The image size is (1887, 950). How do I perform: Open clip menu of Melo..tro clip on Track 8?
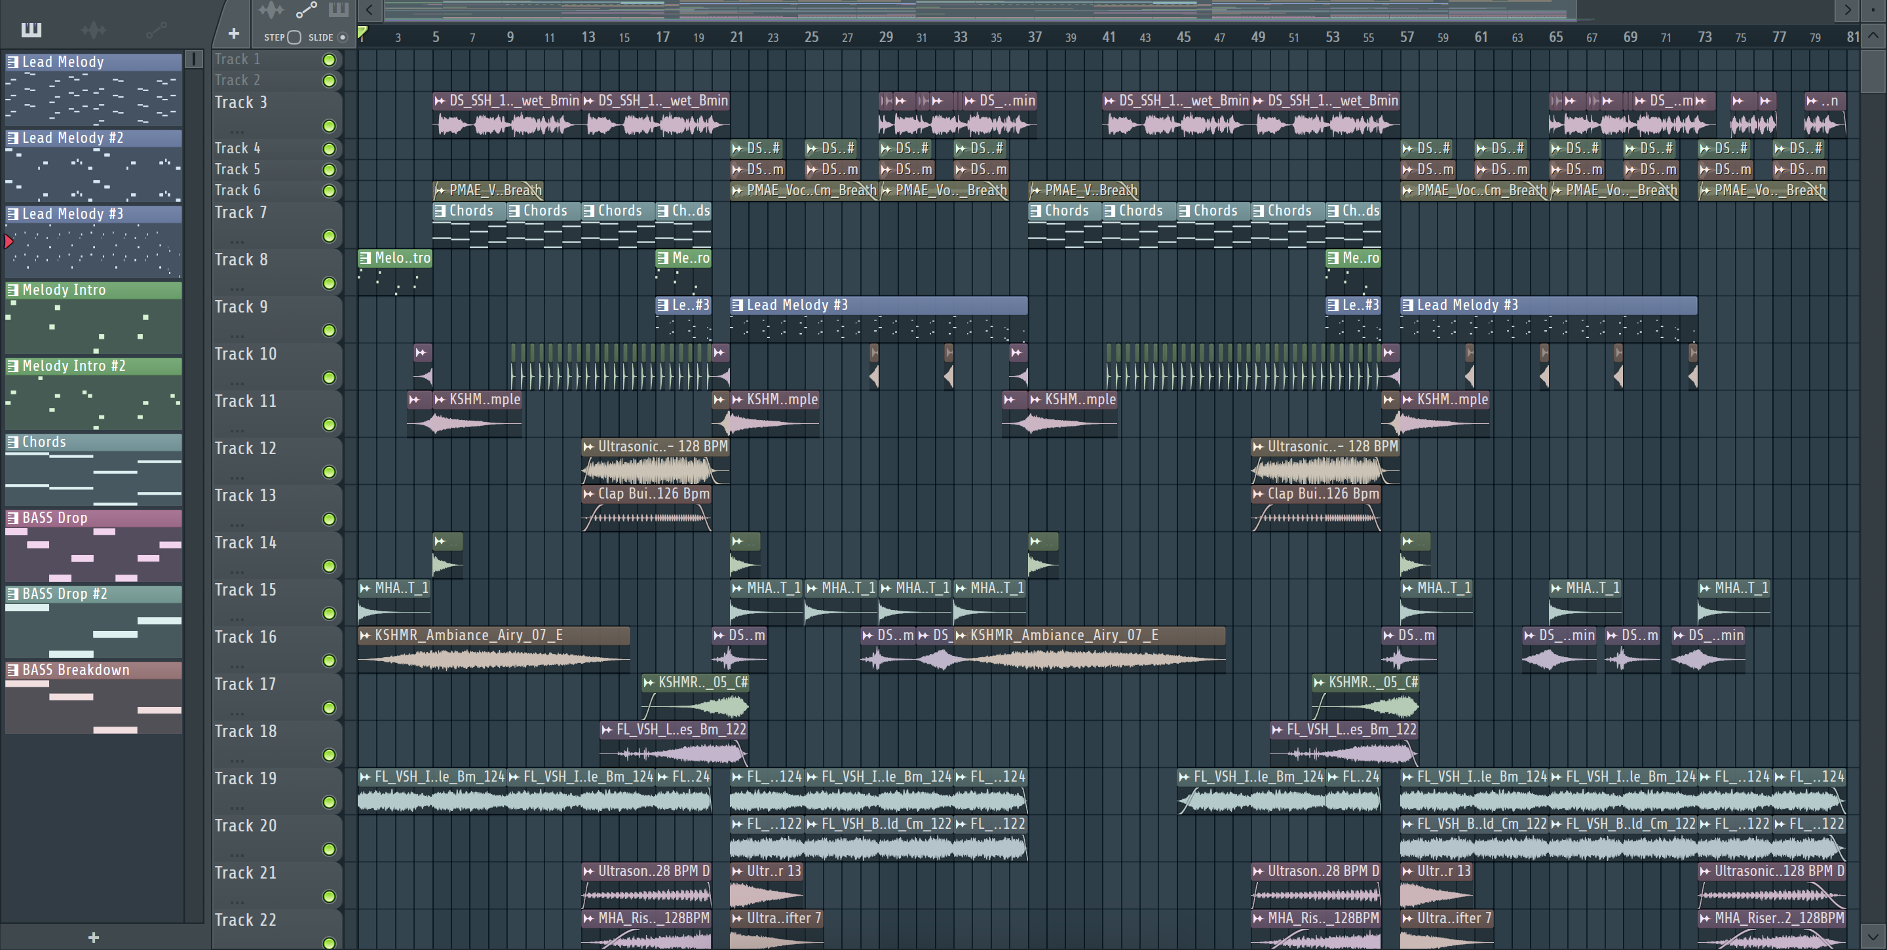click(x=365, y=258)
